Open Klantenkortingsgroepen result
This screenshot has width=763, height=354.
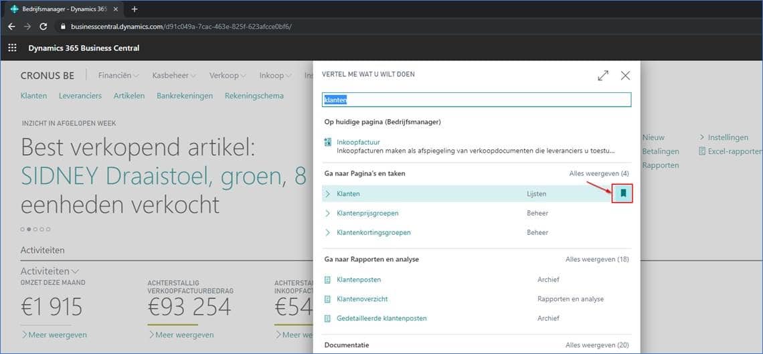tap(373, 232)
